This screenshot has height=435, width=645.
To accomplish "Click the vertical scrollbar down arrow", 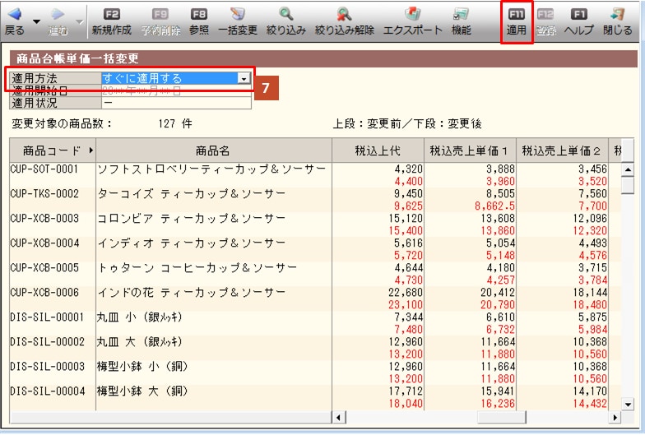I will [x=628, y=405].
